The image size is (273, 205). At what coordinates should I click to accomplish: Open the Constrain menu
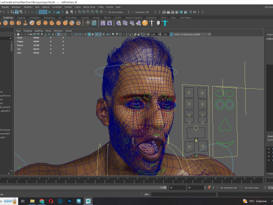[57, 7]
